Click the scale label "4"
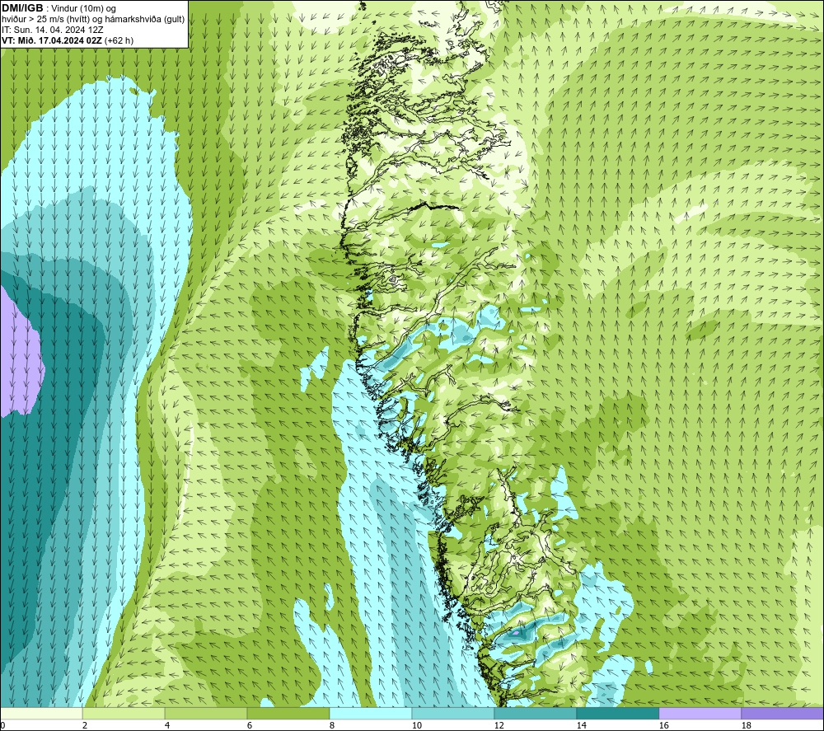Image resolution: width=824 pixels, height=731 pixels. [x=167, y=725]
